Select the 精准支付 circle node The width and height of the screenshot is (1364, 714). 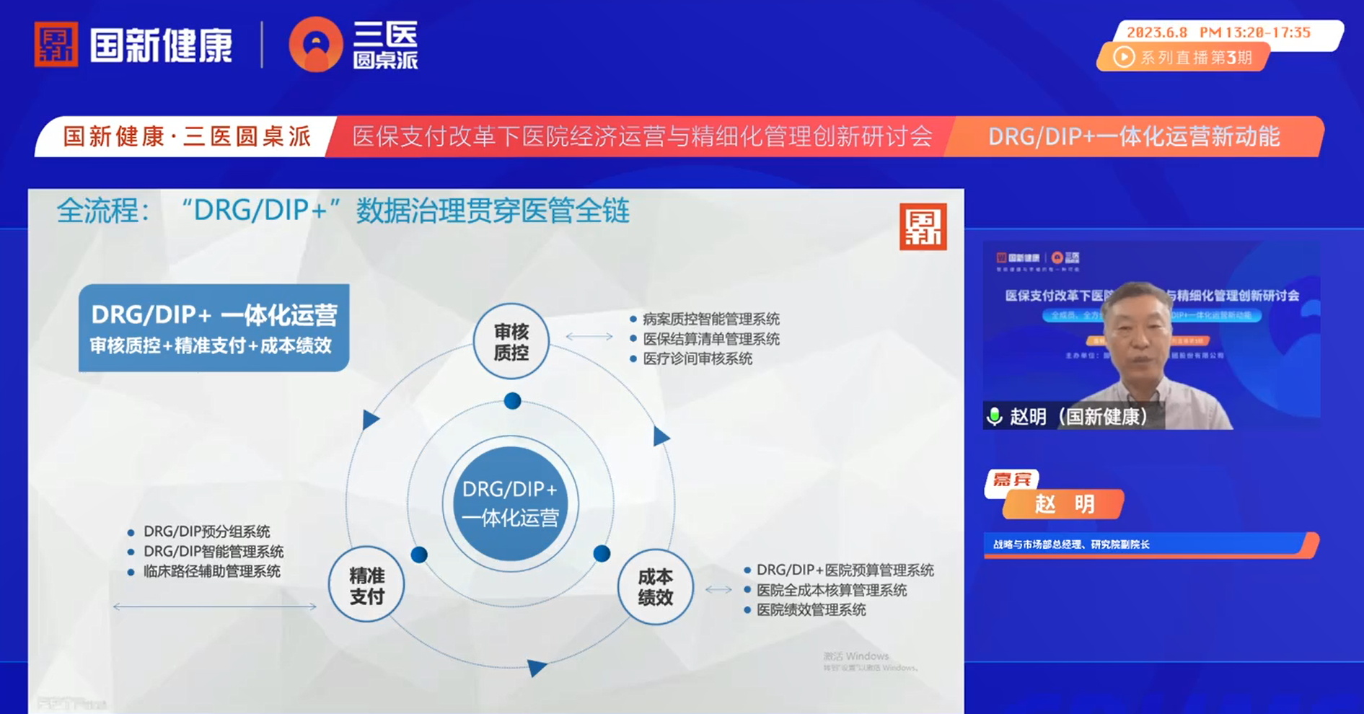click(x=366, y=585)
